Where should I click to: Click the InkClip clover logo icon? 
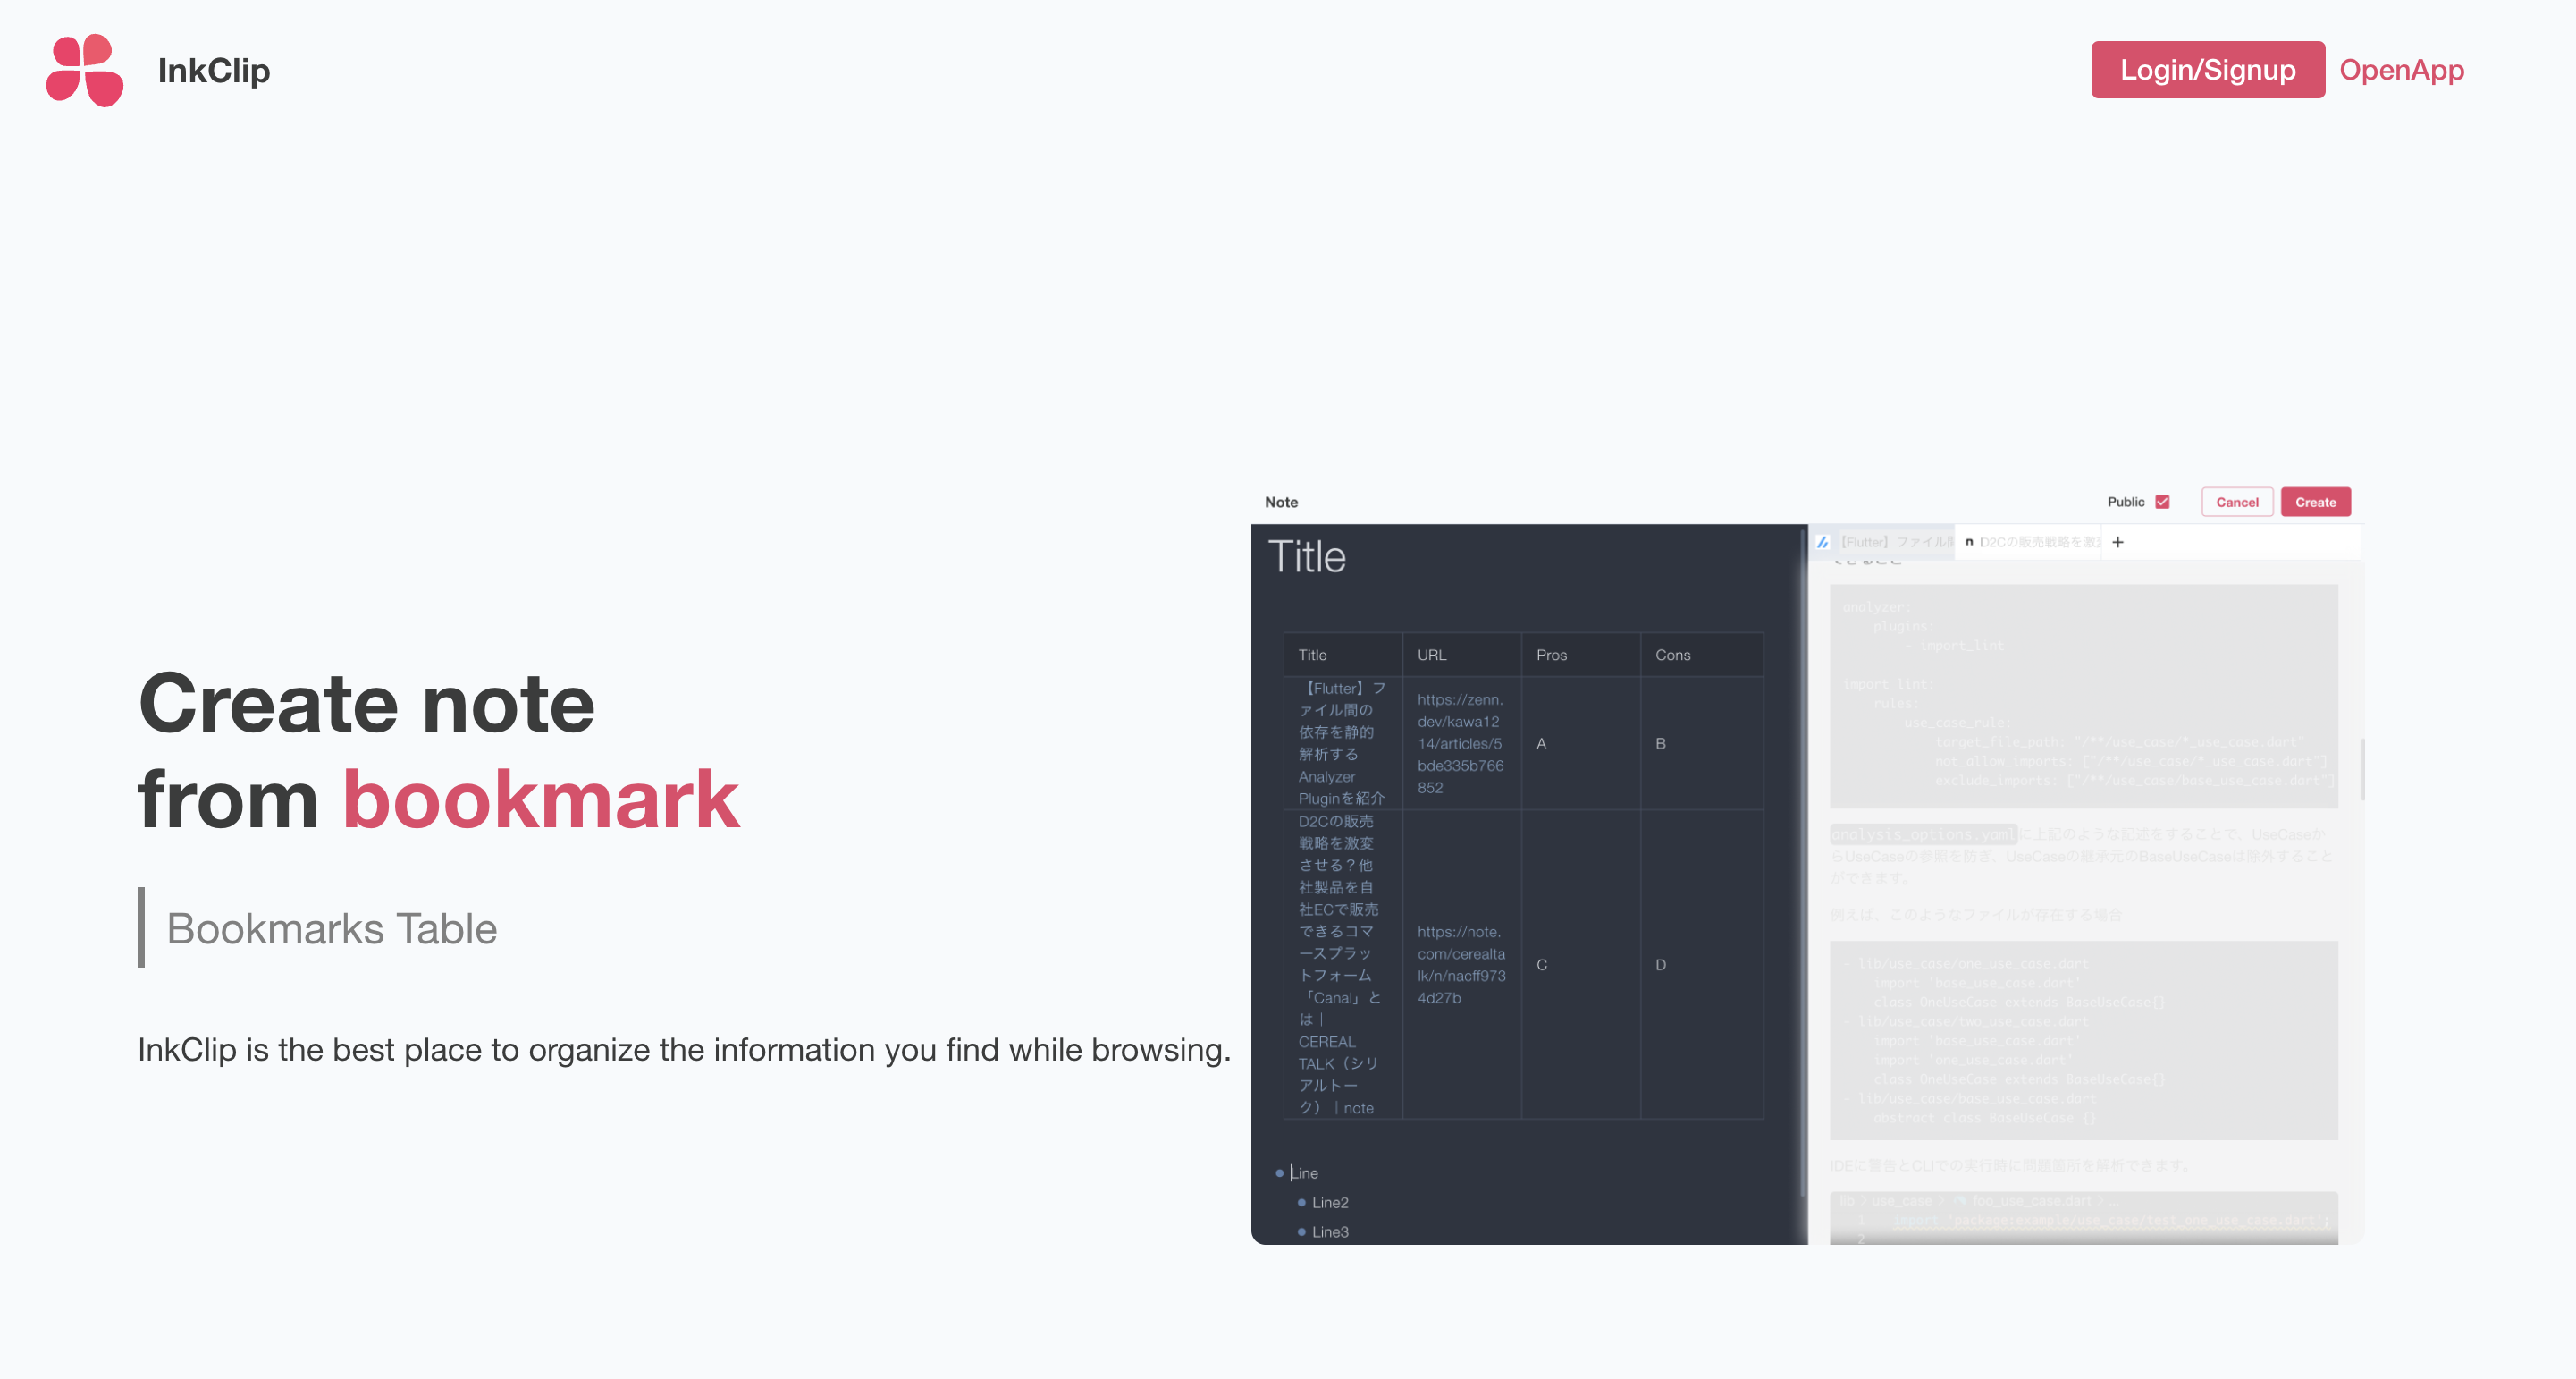[85, 70]
